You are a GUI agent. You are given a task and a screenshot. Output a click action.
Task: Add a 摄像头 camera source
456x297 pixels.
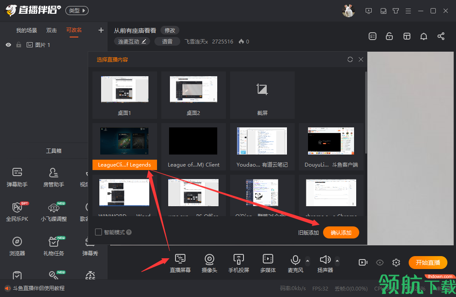click(x=210, y=263)
